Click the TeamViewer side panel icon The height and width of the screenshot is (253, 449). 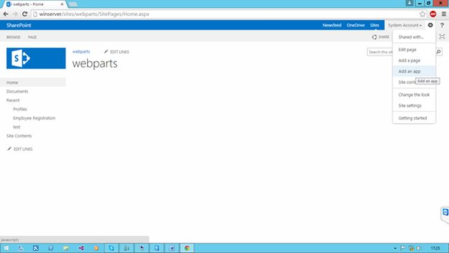pos(445,212)
